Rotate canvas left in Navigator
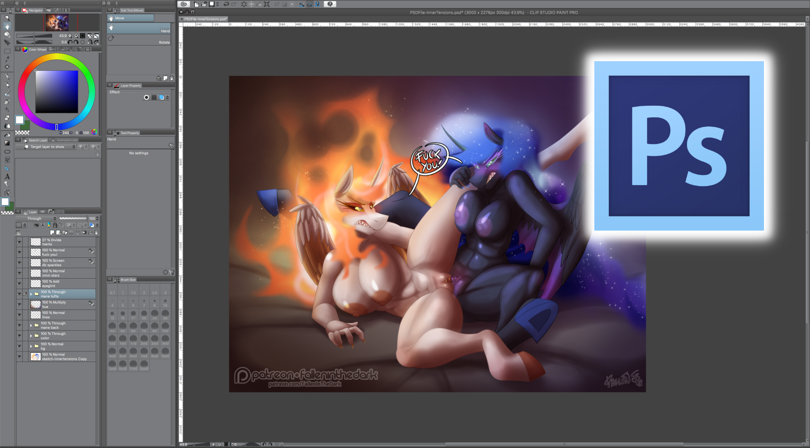The image size is (810, 448). (70, 42)
